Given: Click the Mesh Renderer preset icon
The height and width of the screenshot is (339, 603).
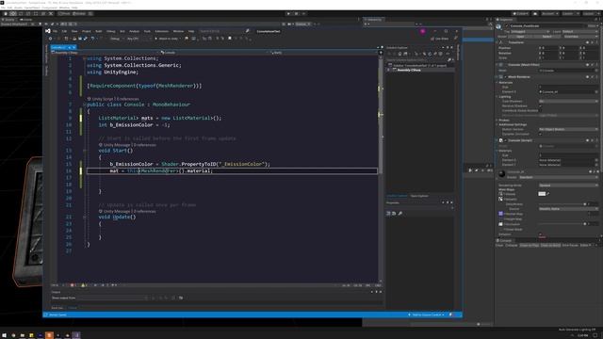Looking at the screenshot, I should [x=592, y=77].
